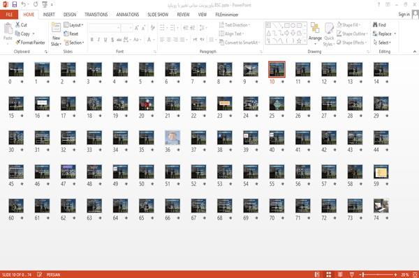Click the Arrange icon
419x278 pixels.
point(315,29)
